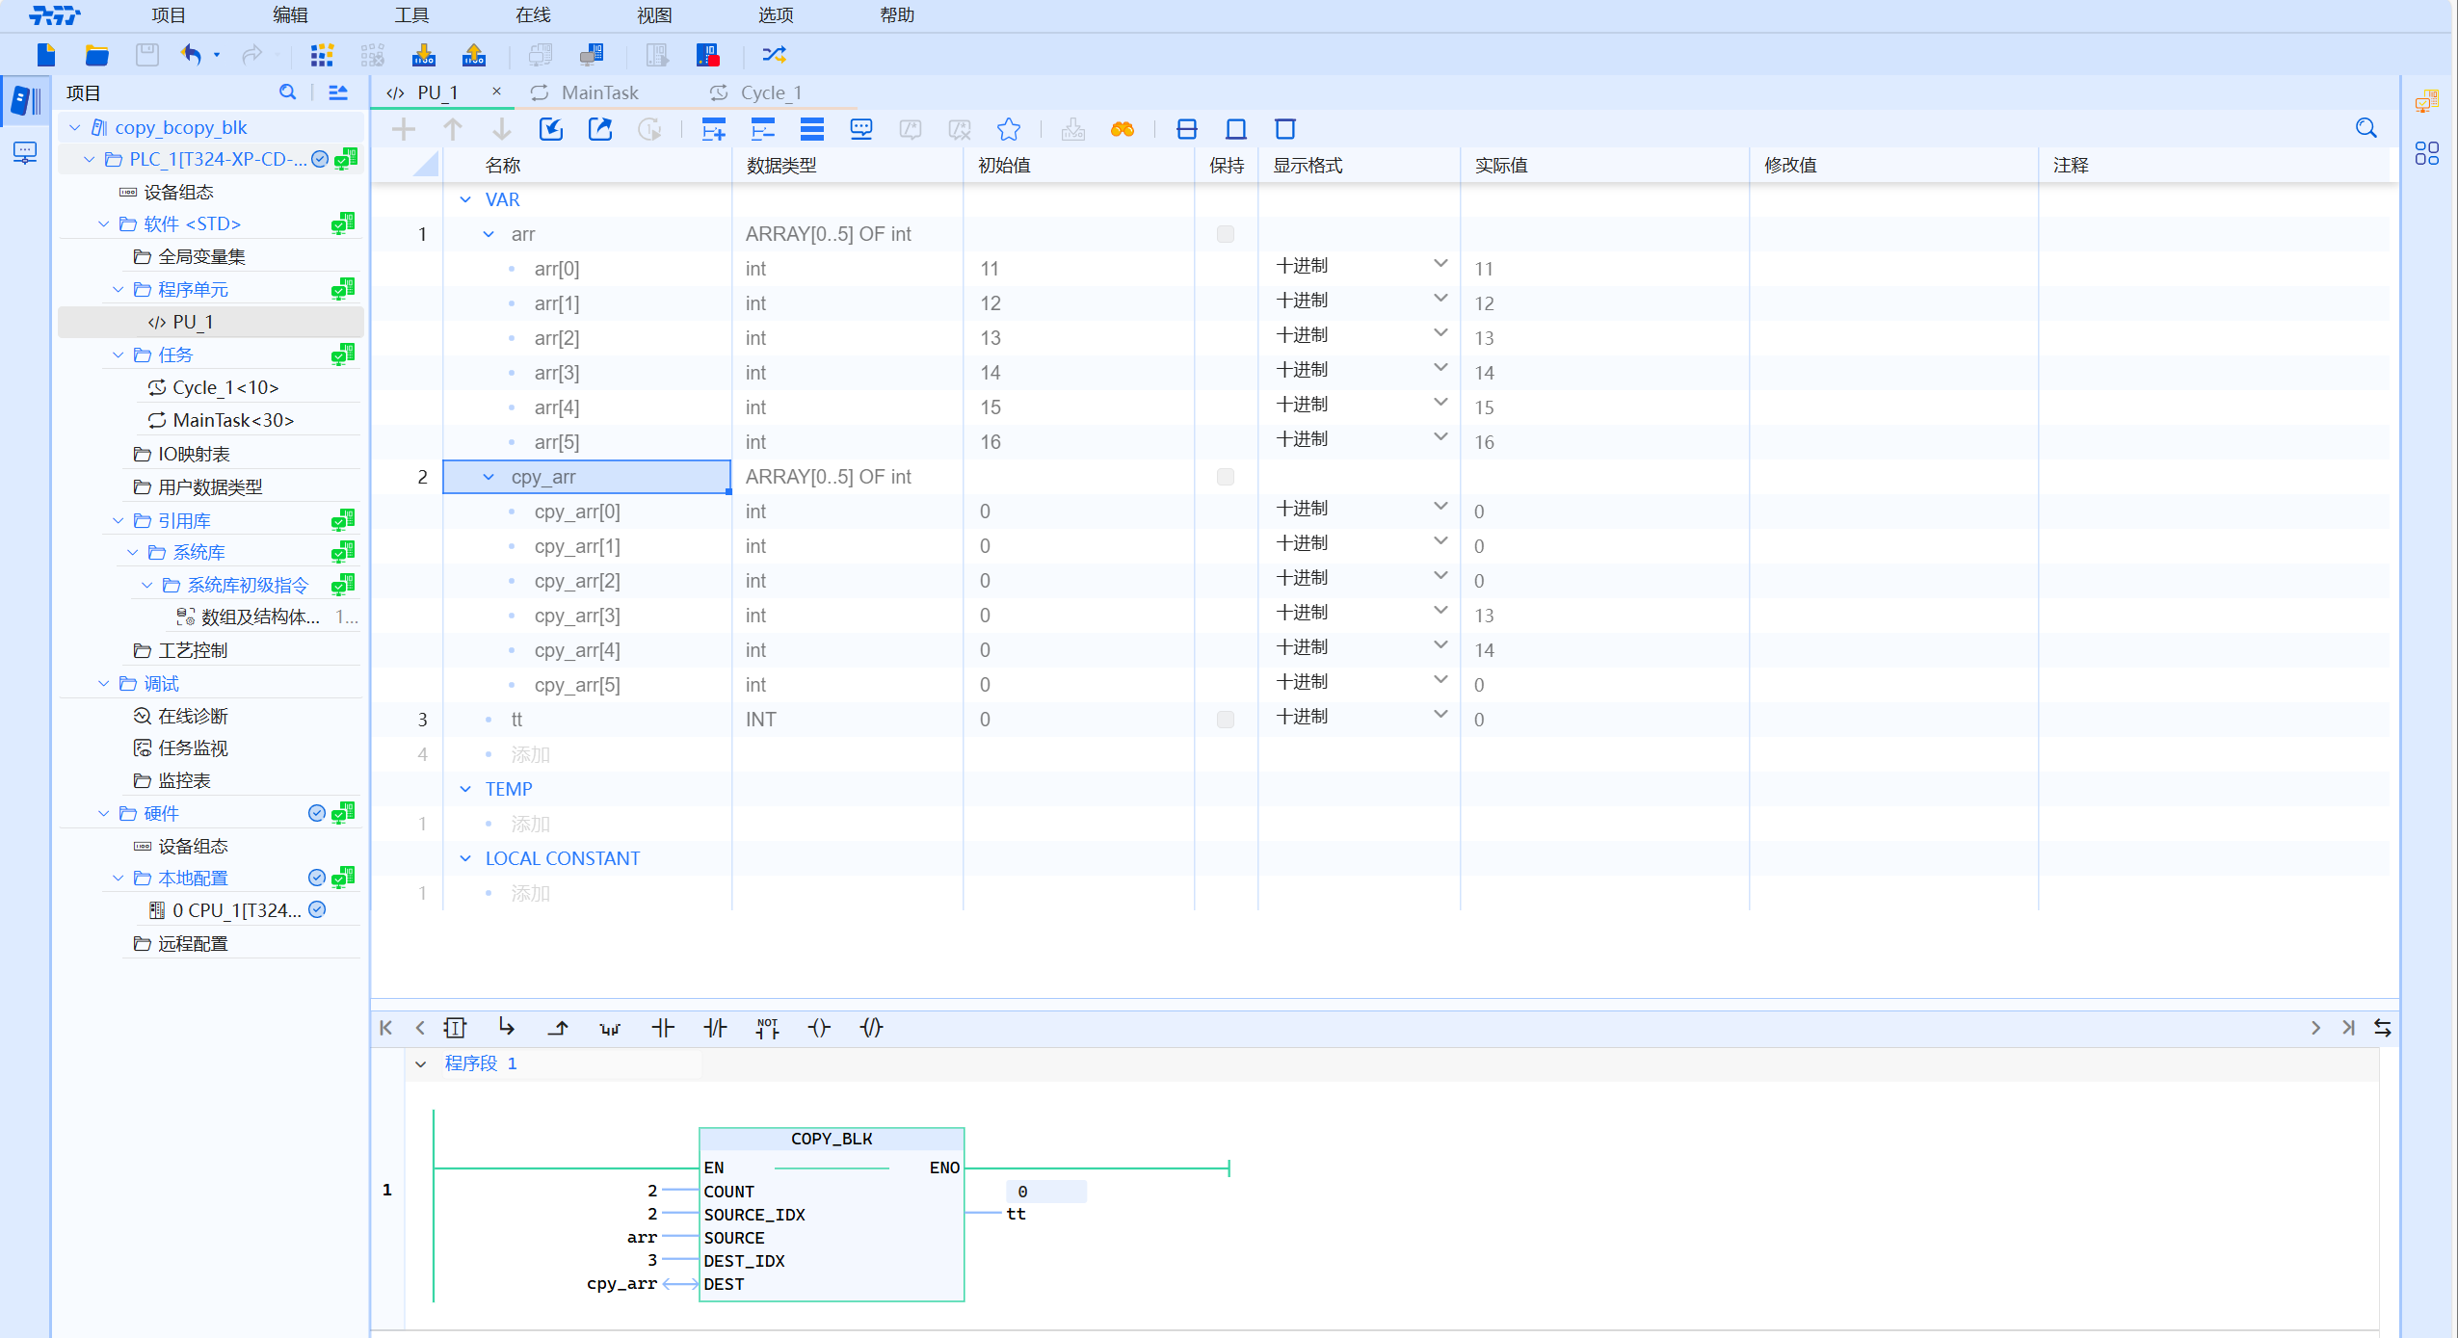Toggle retain checkbox for tt variable
Image resolution: width=2458 pixels, height=1338 pixels.
point(1225,720)
